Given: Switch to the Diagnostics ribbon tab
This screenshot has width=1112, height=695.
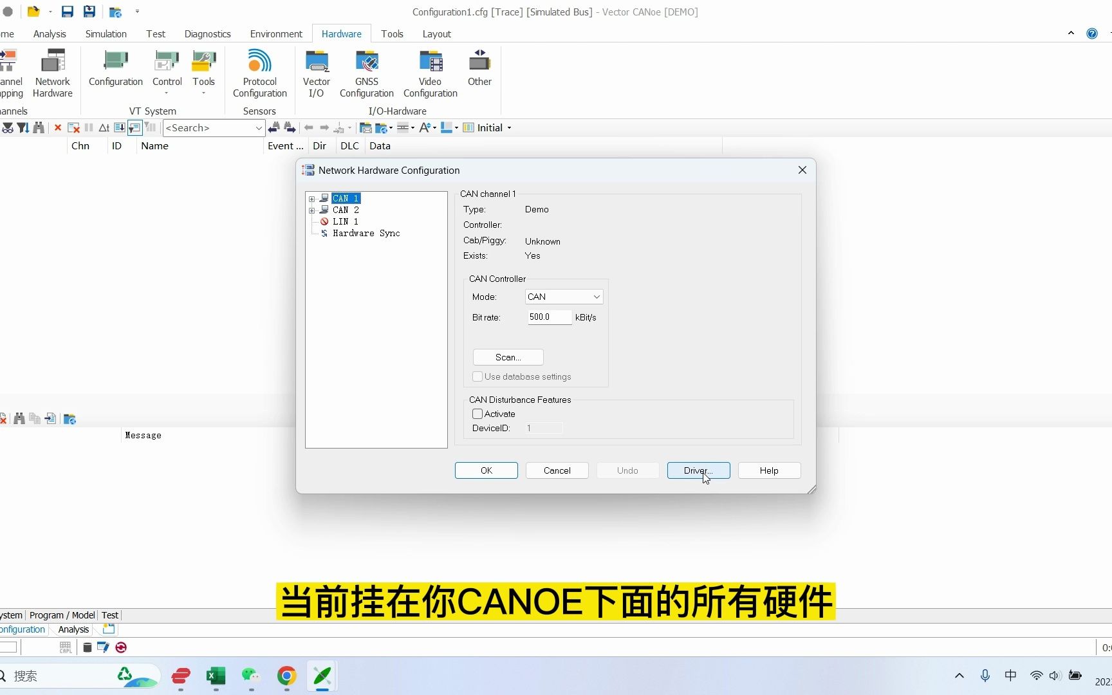Looking at the screenshot, I should 207,33.
